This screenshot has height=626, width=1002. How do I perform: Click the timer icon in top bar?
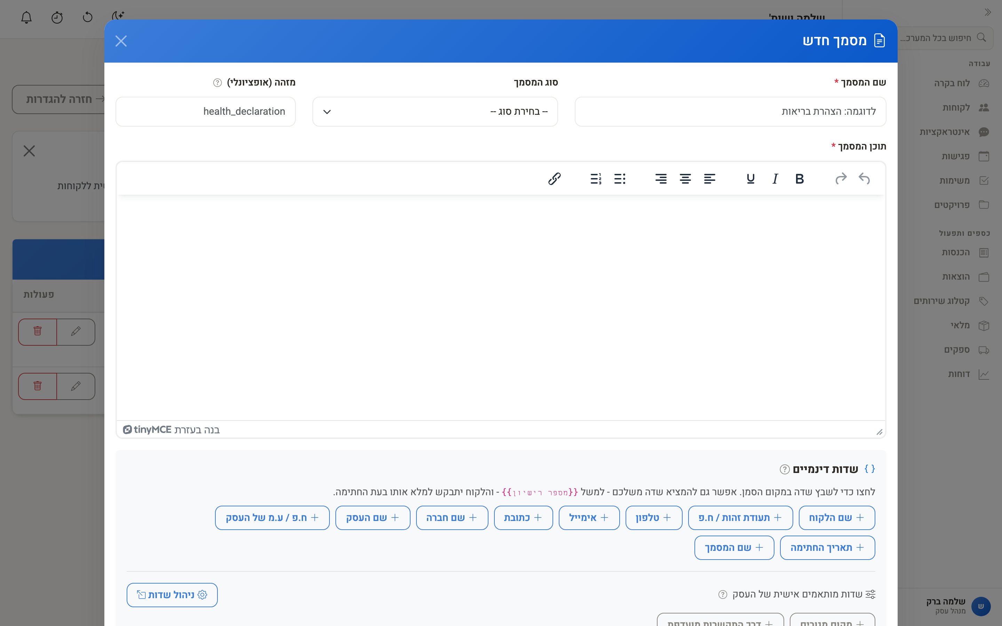tap(57, 17)
